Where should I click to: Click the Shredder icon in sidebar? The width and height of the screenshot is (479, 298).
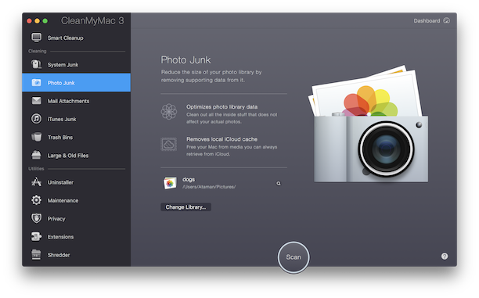click(x=36, y=254)
